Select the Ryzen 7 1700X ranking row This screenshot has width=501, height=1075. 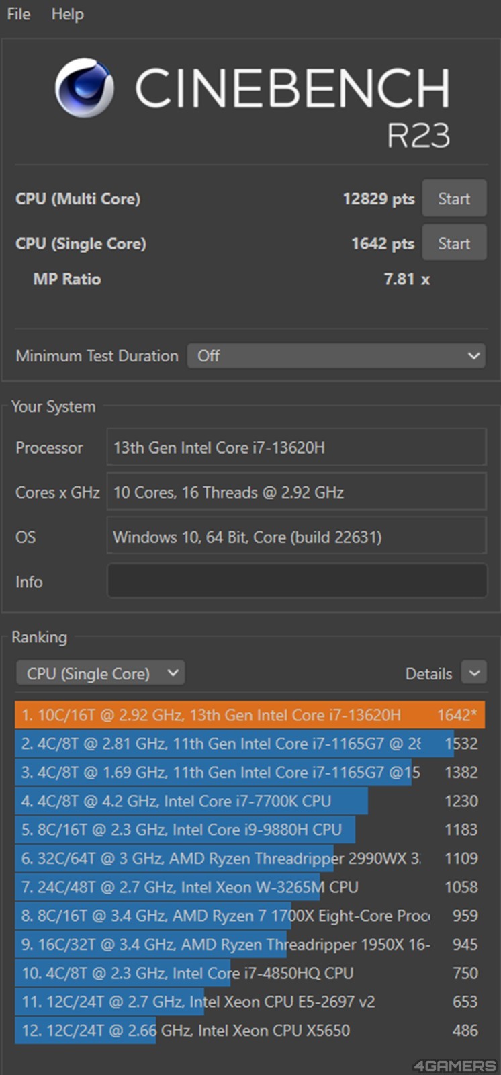[x=249, y=916]
